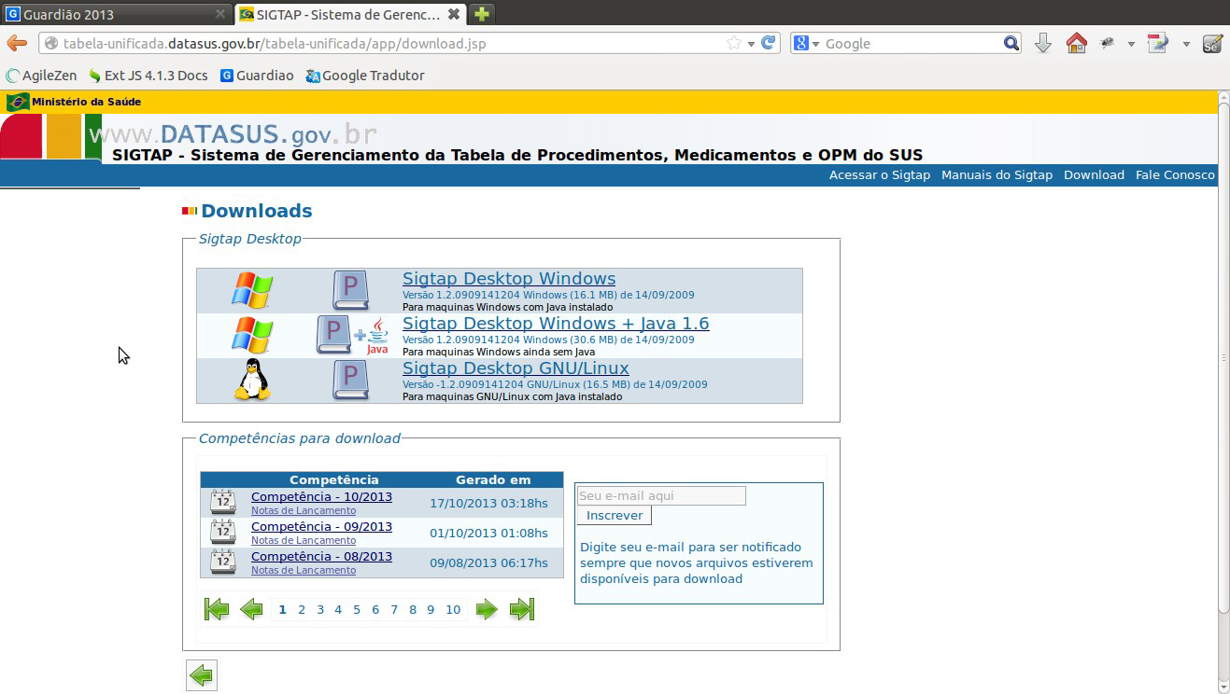Open Notas de Lançamento under Competência 09/2013
Viewport: 1230px width, 694px height.
(x=304, y=540)
